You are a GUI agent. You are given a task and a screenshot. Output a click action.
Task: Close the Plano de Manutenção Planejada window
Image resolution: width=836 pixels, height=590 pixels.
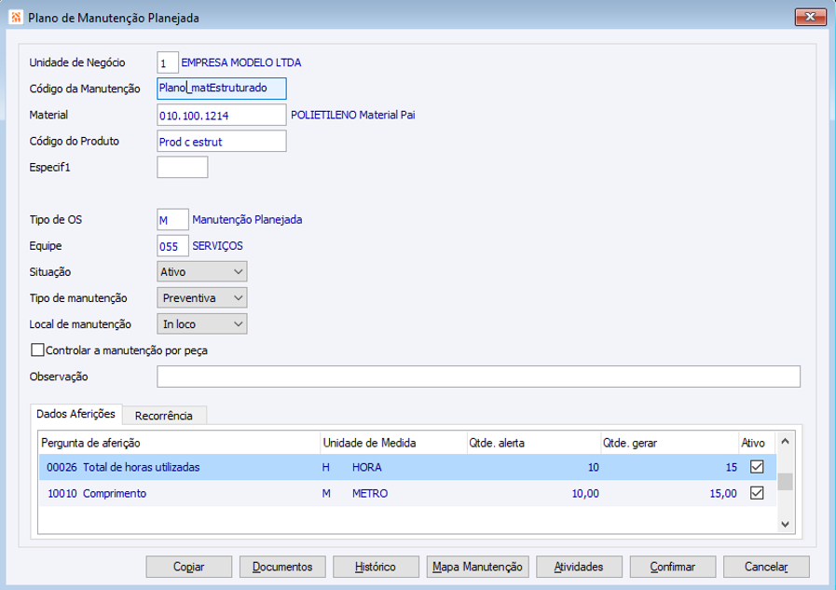pos(810,17)
